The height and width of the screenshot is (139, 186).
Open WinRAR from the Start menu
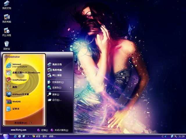coord(15,102)
